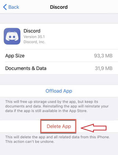Tap the empty gray area below header
The width and height of the screenshot is (118, 155).
(x=59, y=18)
